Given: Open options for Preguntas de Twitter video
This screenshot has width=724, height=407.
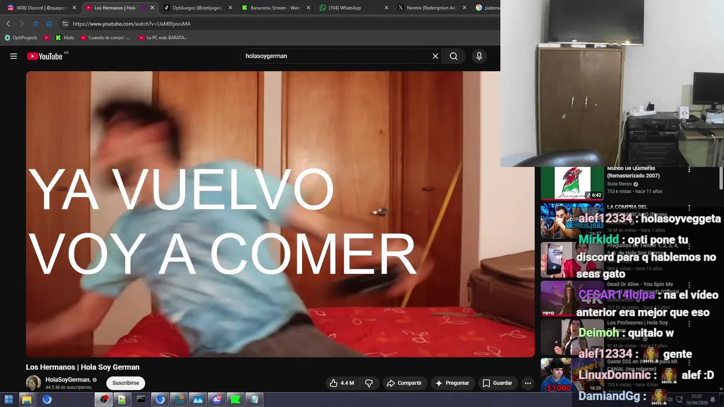Looking at the screenshot, I should [689, 246].
